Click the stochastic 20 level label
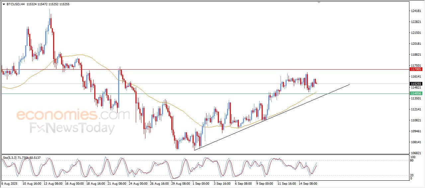This screenshot has height=188, width=425. tap(412, 175)
